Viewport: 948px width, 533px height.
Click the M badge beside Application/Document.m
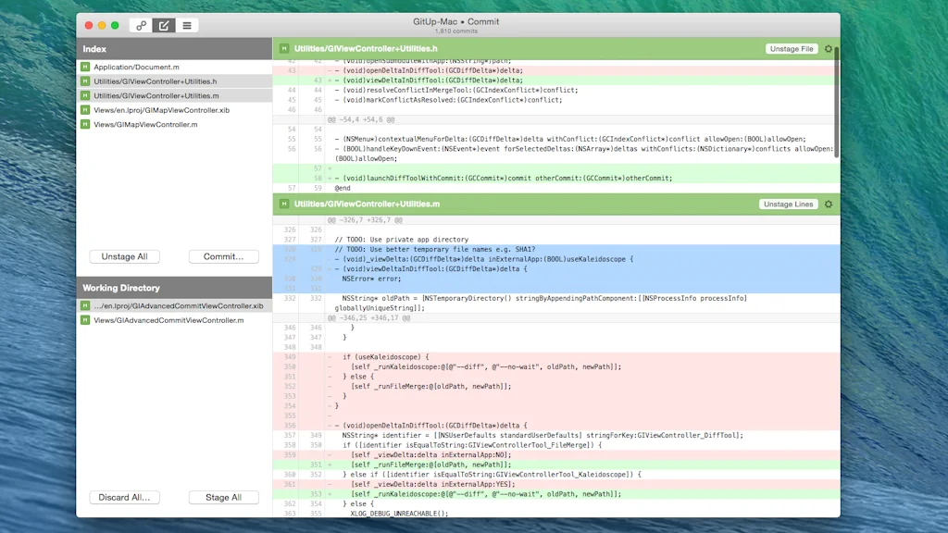point(88,68)
